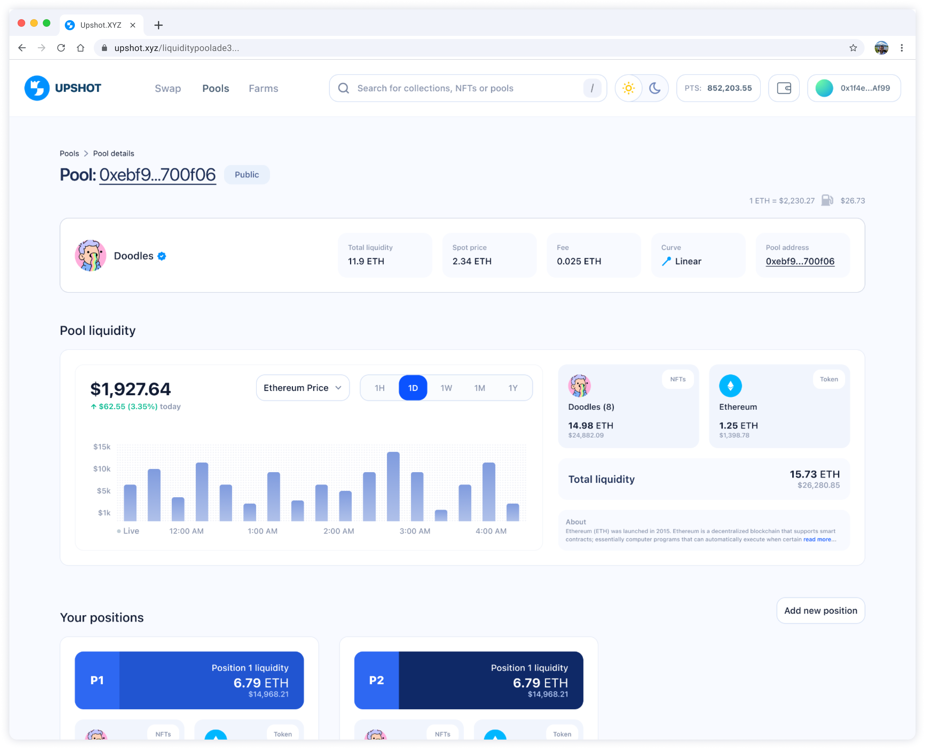
Task: Click the search magnifier icon
Action: (x=343, y=88)
